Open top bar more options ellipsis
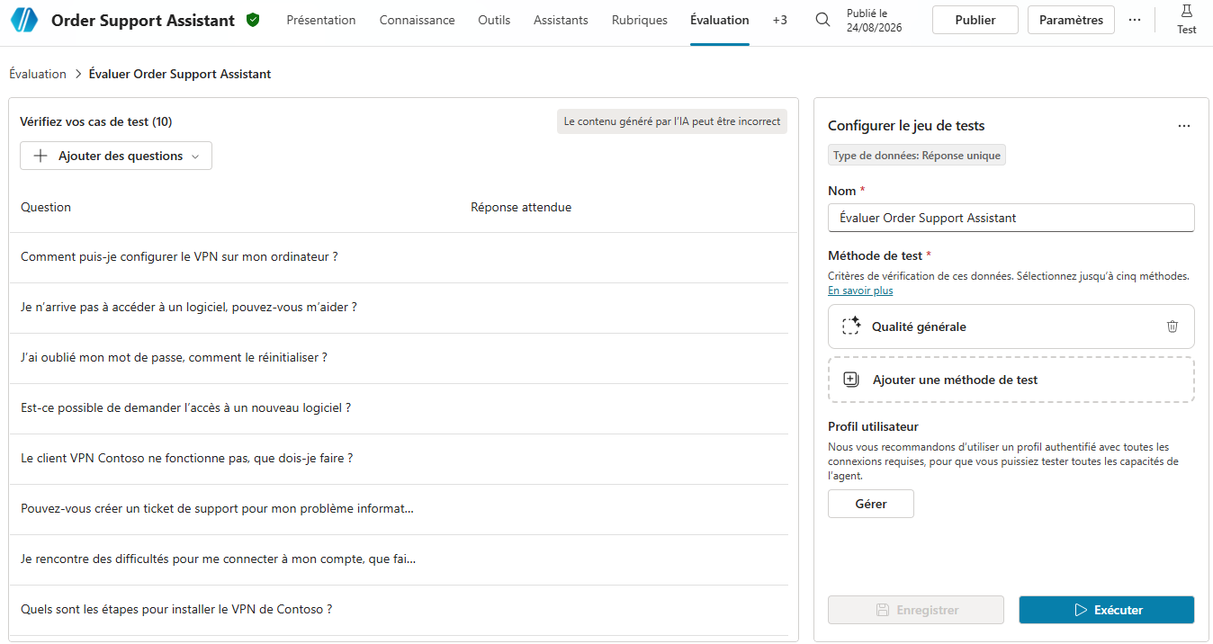This screenshot has width=1213, height=644. coord(1135,20)
